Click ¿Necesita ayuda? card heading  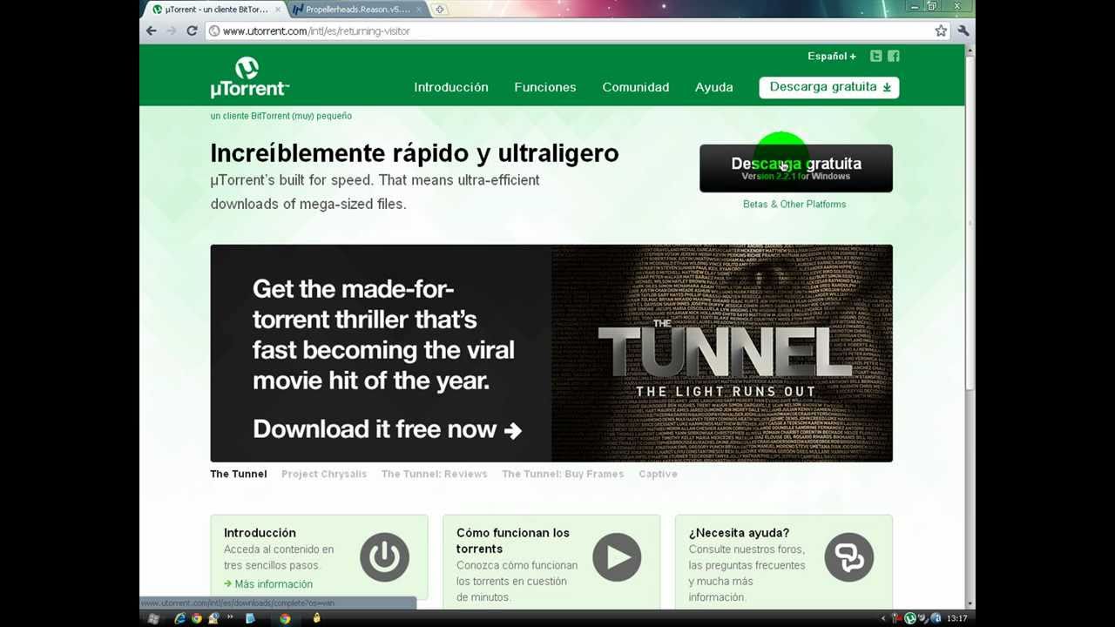[x=739, y=533]
